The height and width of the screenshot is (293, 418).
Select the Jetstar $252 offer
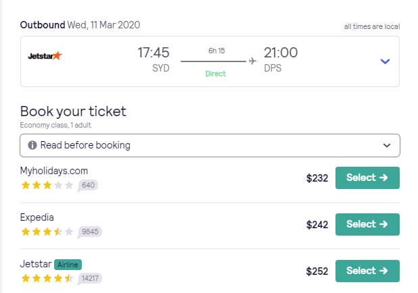click(x=367, y=271)
